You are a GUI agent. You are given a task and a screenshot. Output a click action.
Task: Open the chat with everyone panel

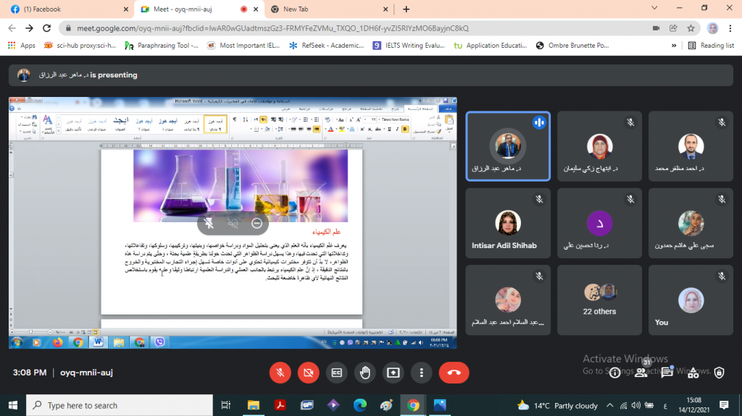[667, 373]
